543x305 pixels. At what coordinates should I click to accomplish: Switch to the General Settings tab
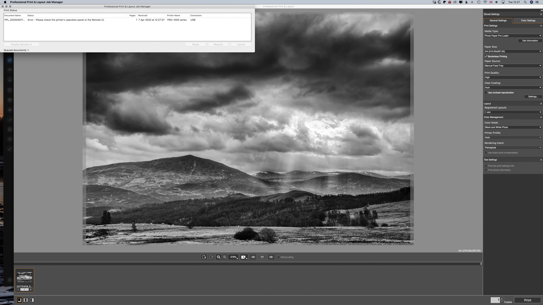click(x=498, y=21)
